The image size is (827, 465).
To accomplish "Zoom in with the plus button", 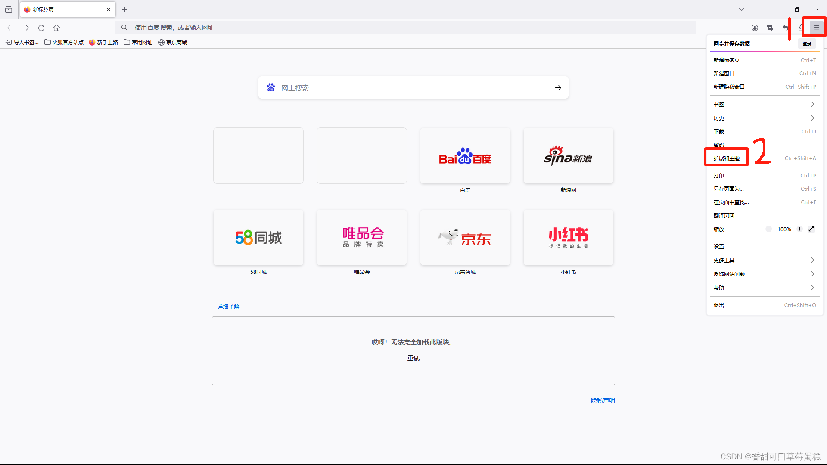I will (x=799, y=229).
